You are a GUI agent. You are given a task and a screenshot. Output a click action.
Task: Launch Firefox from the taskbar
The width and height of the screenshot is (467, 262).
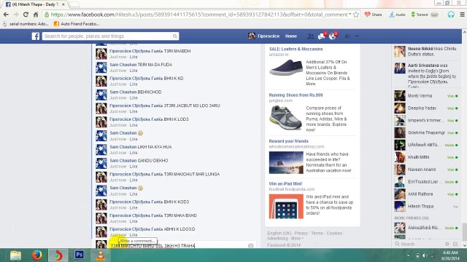[x=37, y=255]
